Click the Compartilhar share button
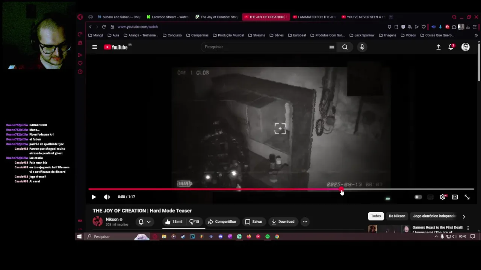This screenshot has height=270, width=481. [x=222, y=222]
